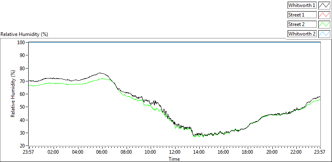Click the 30 value on the Y axis
Image resolution: width=332 pixels, height=162 pixels.
[x=23, y=133]
